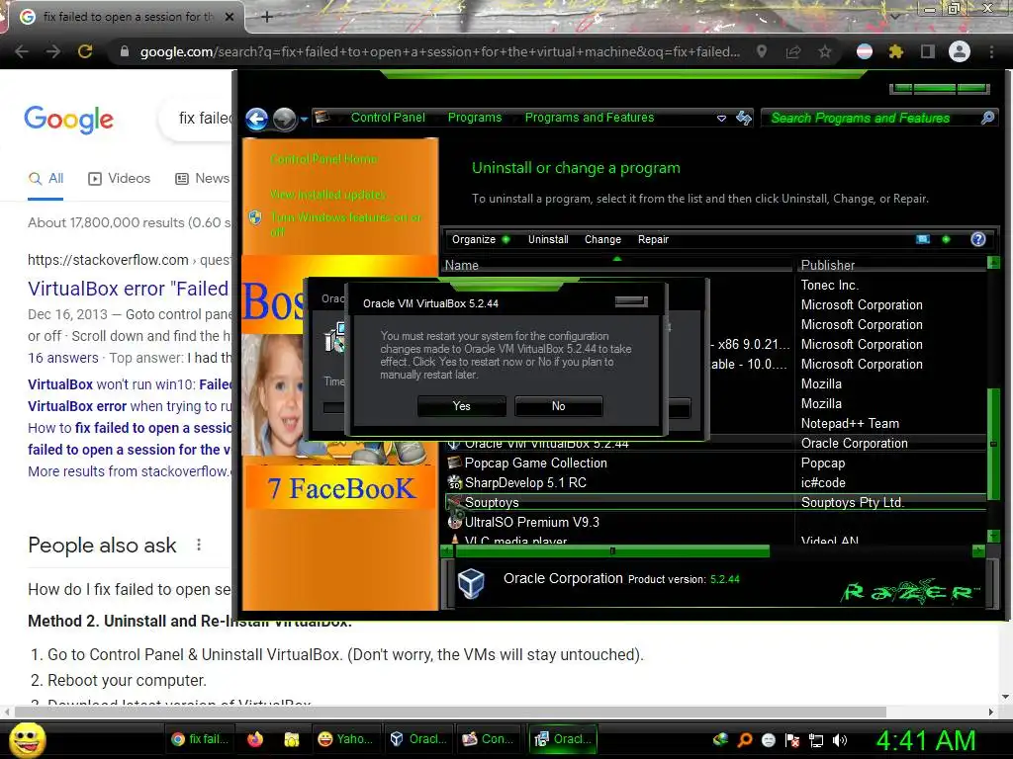Image resolution: width=1013 pixels, height=759 pixels.
Task: Click the program list scroll down arrow
Action: point(993,537)
